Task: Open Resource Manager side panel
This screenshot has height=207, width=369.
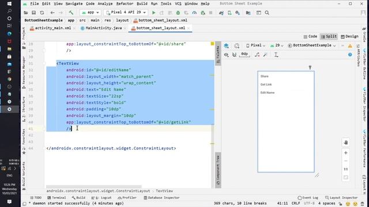Action: (24, 72)
